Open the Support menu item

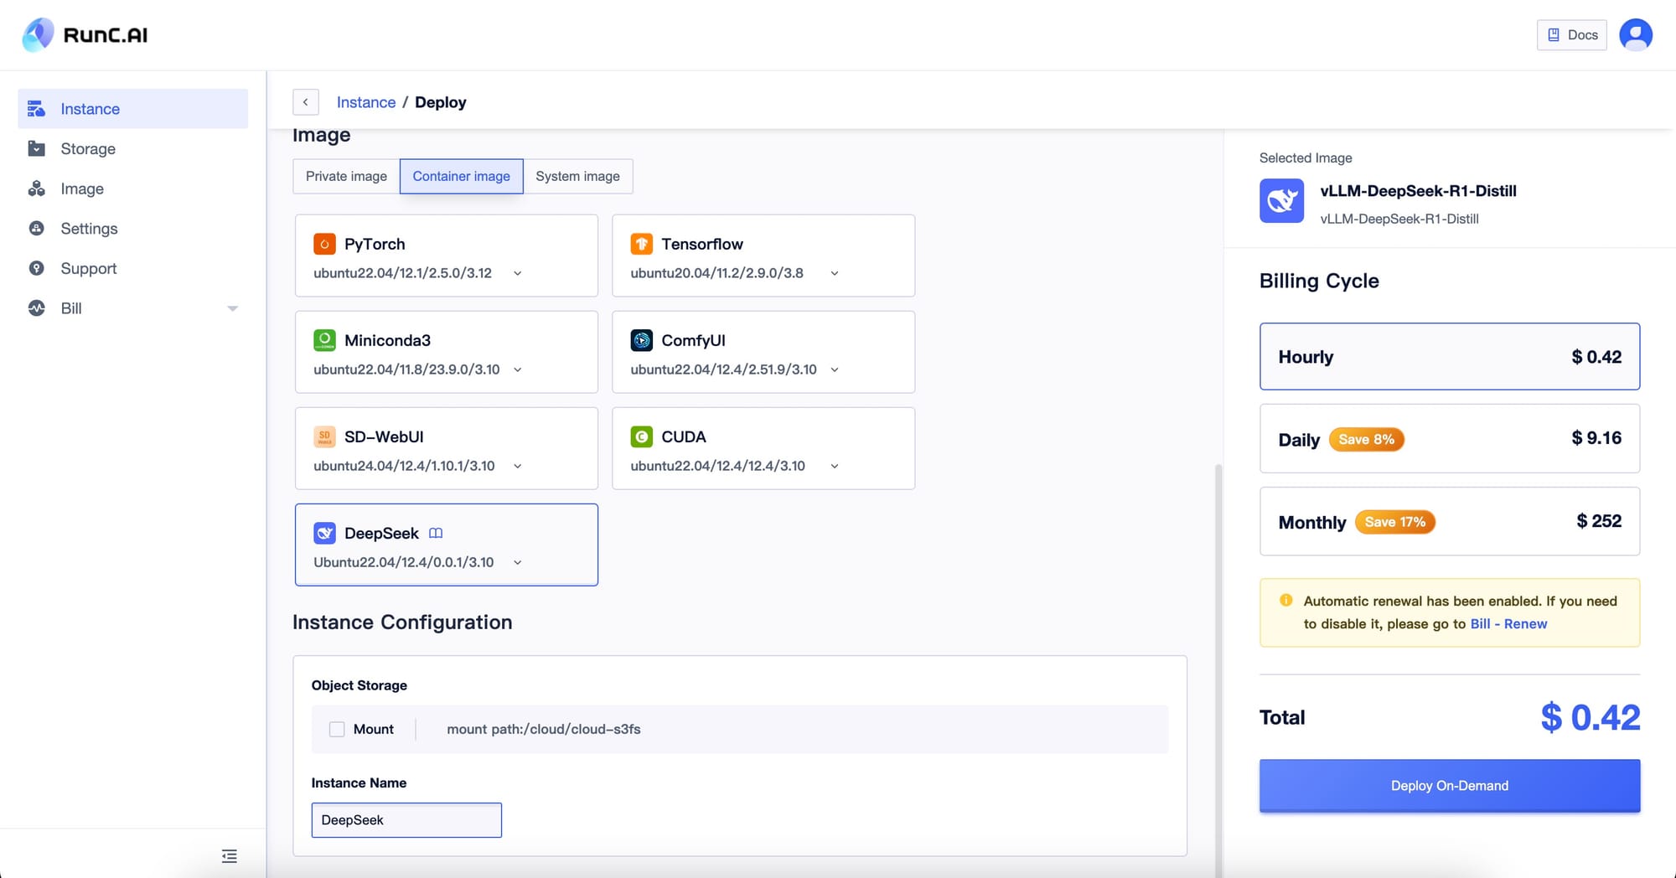132,268
